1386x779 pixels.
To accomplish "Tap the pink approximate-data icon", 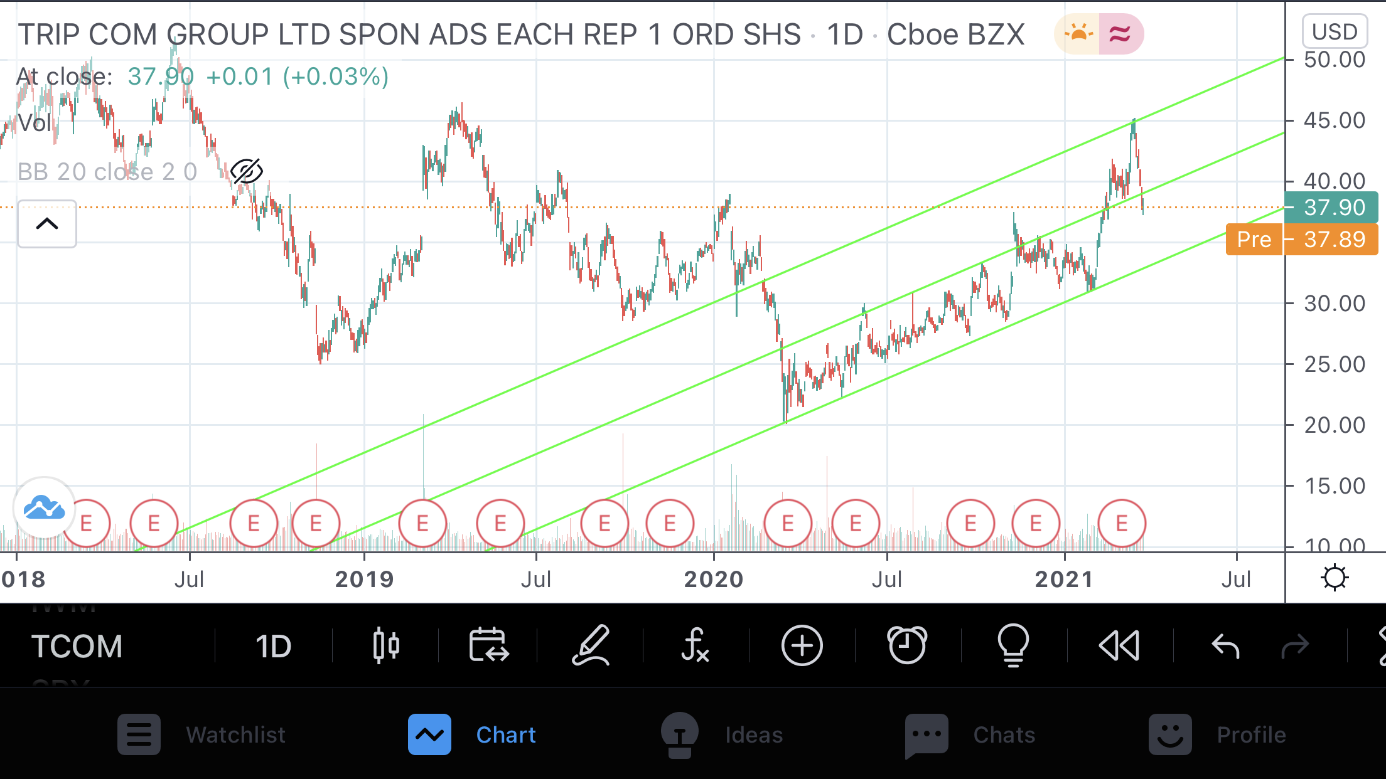I will tap(1120, 33).
